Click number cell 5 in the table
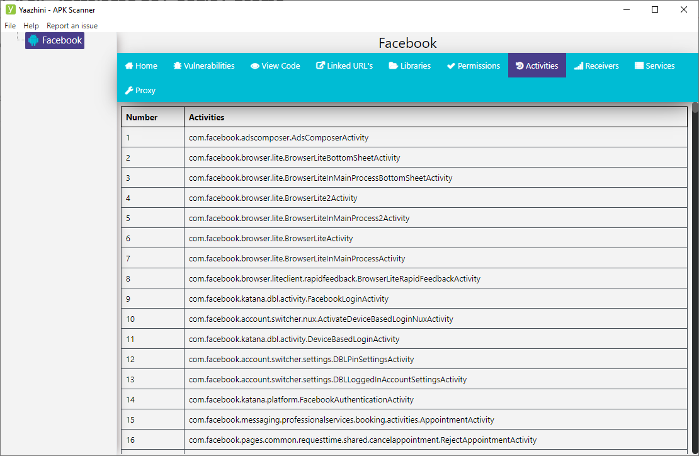 tap(153, 218)
